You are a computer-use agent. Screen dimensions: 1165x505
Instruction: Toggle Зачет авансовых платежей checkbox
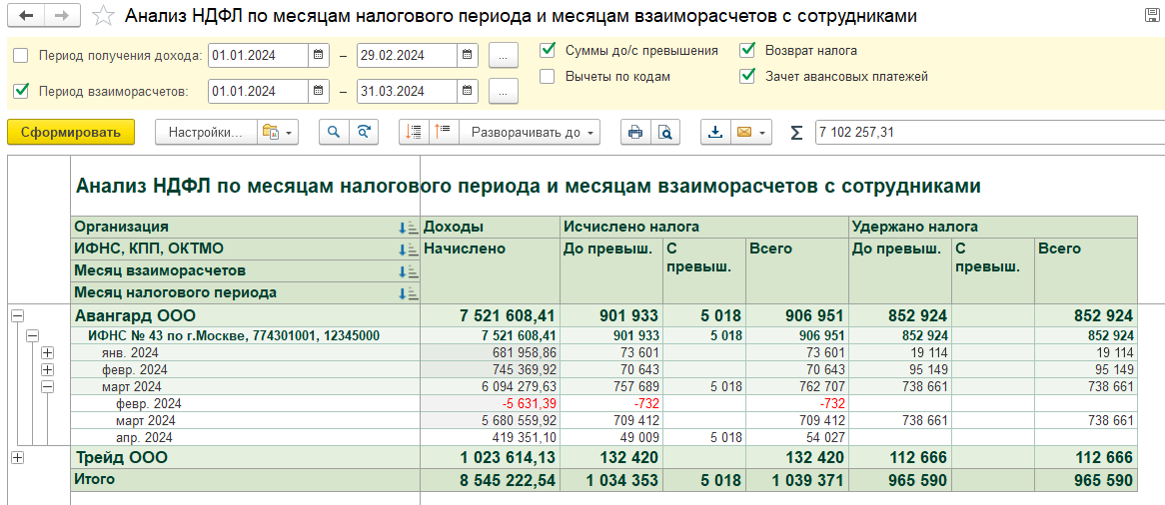click(747, 76)
